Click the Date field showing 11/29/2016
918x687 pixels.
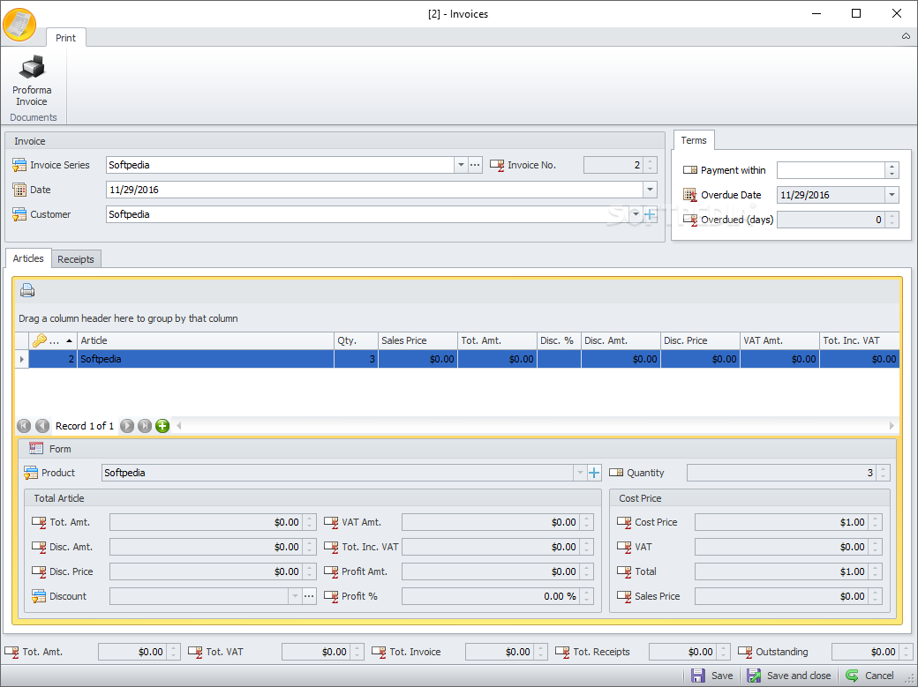click(x=374, y=190)
